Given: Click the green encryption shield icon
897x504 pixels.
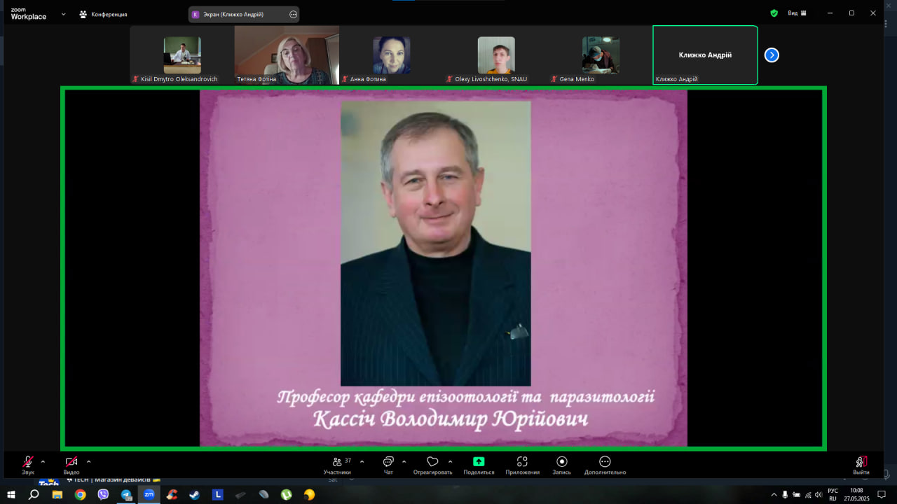Looking at the screenshot, I should click(x=774, y=13).
